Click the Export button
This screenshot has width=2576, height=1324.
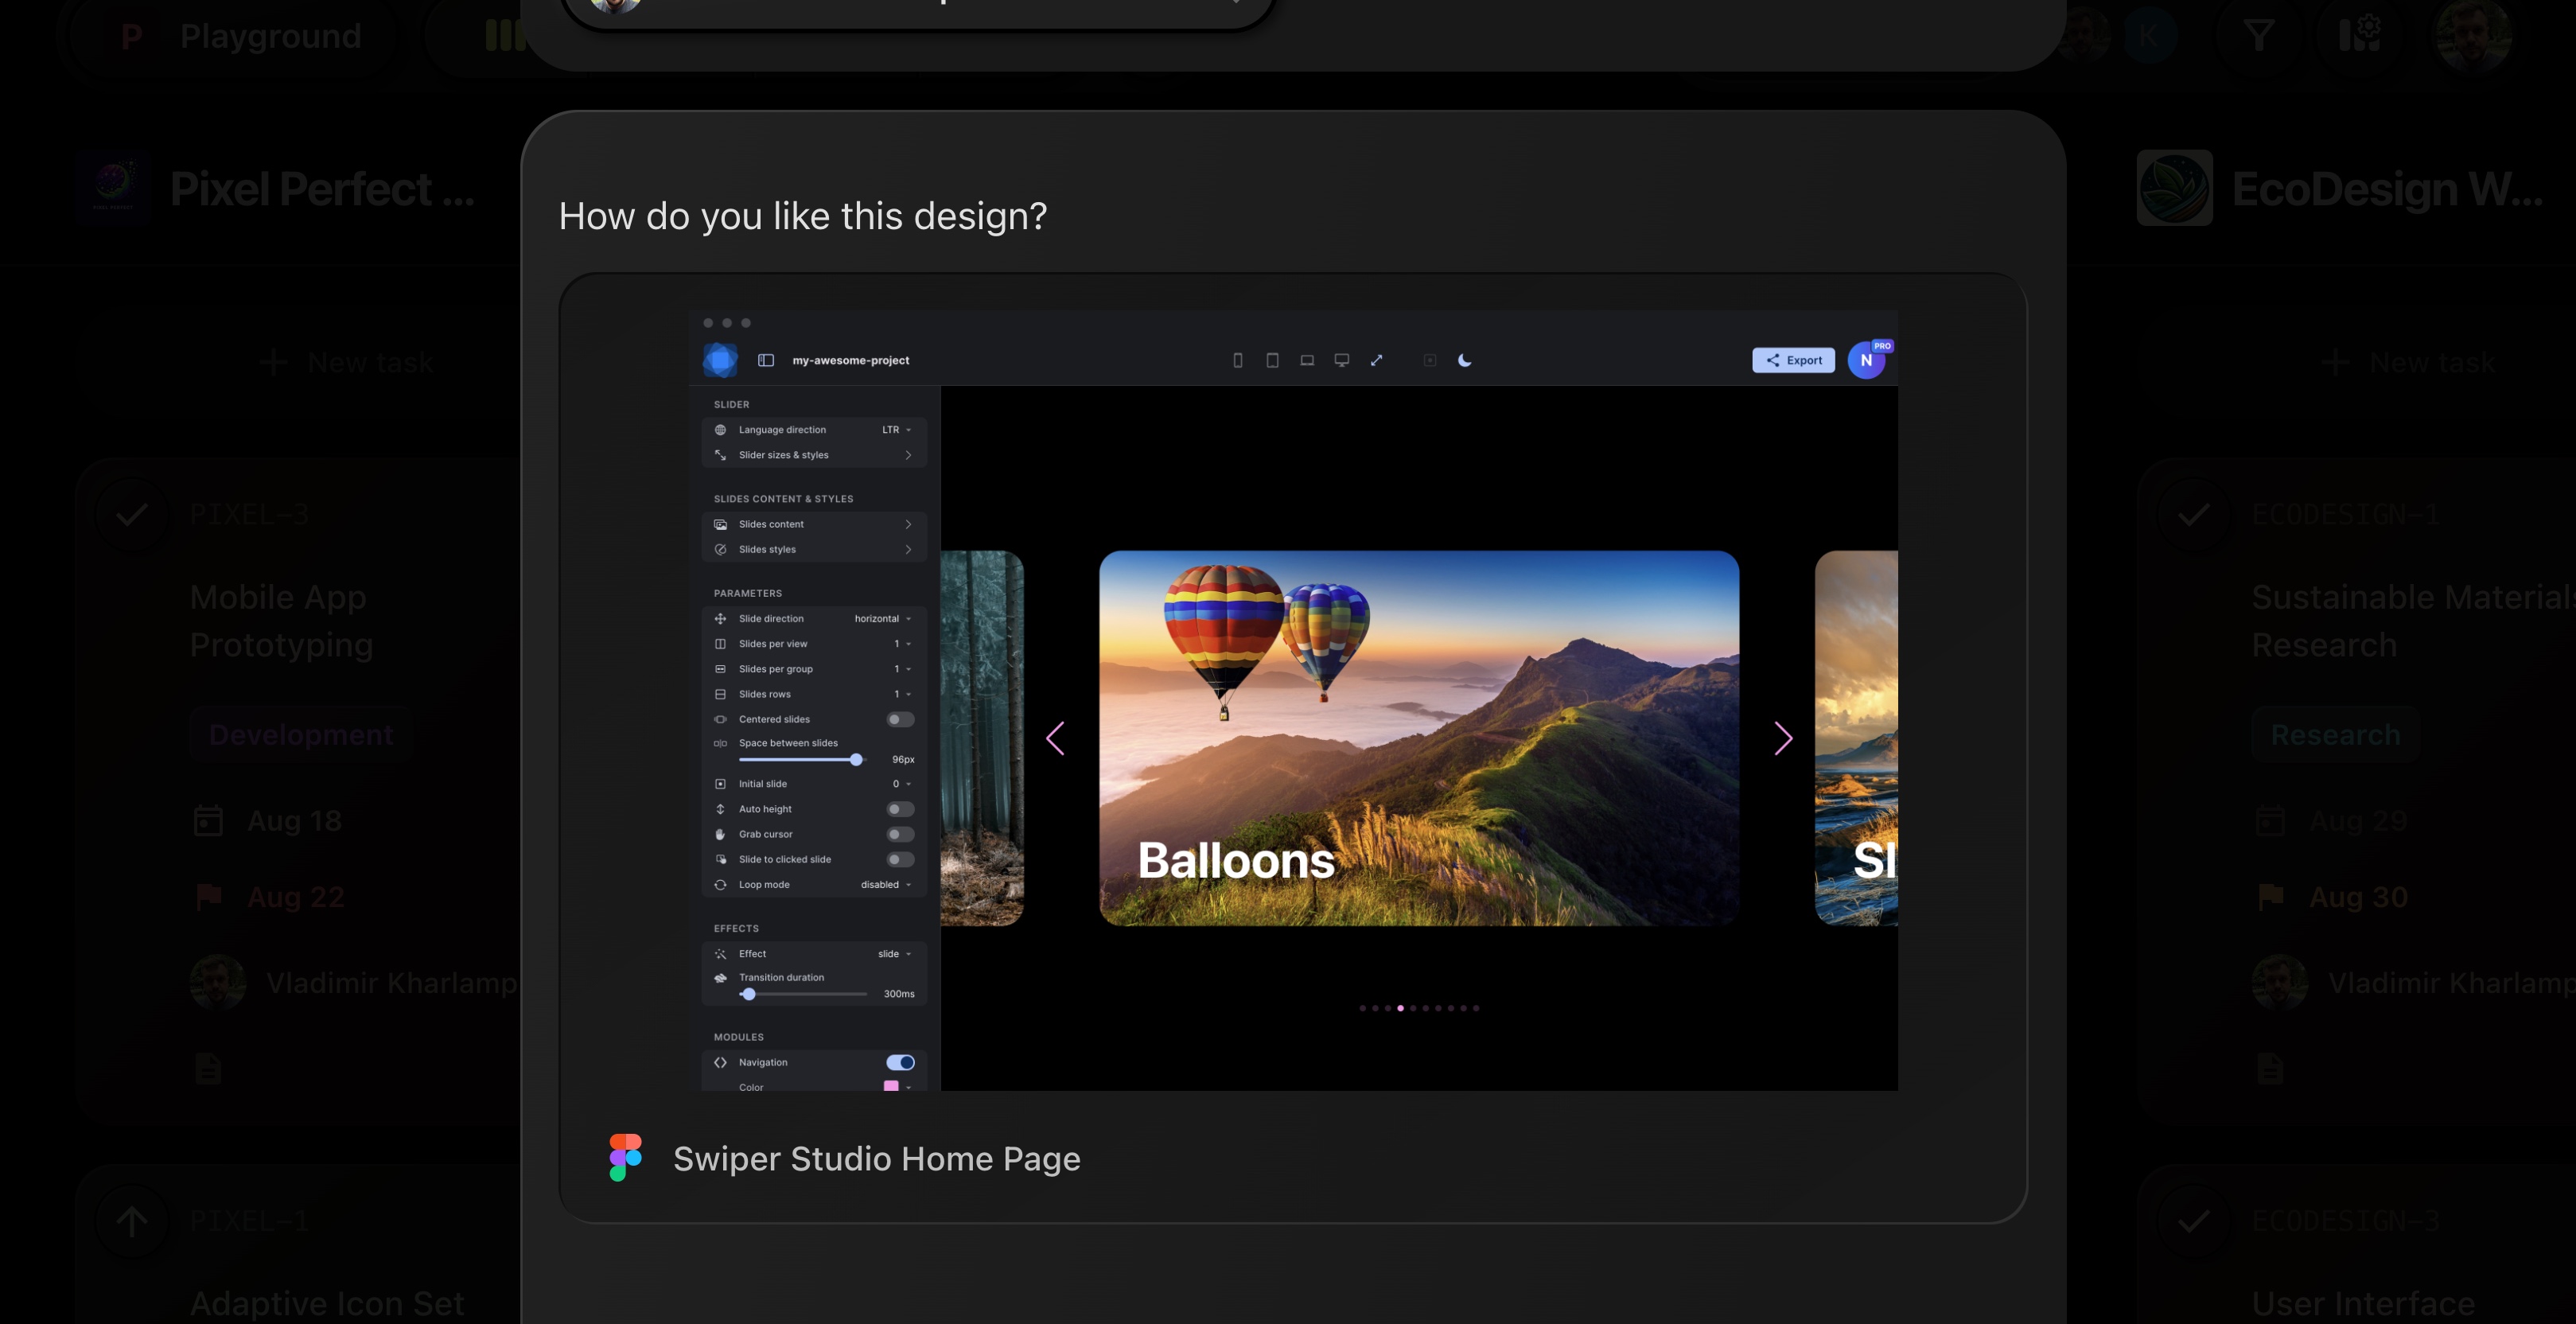(1792, 360)
